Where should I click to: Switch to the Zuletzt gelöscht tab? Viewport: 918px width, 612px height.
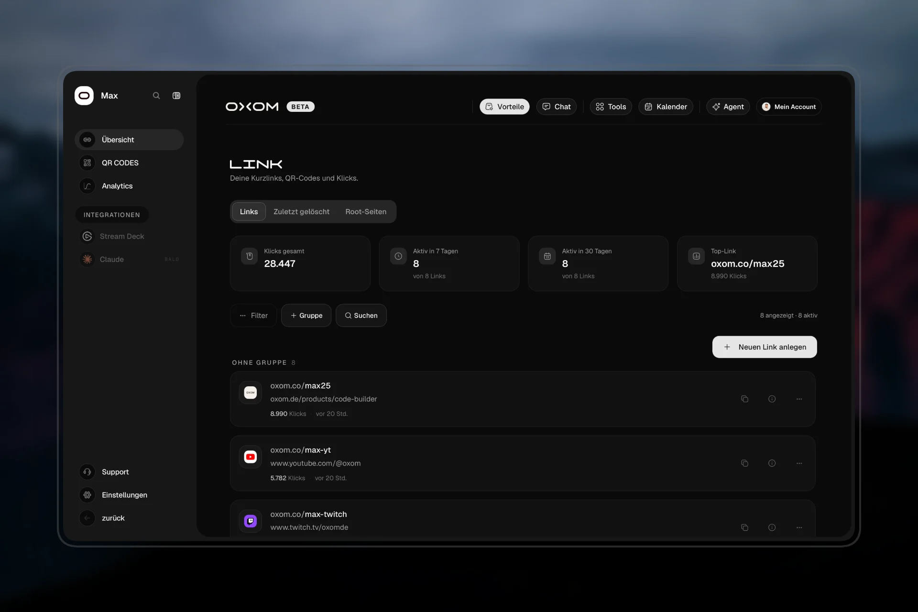pos(301,212)
